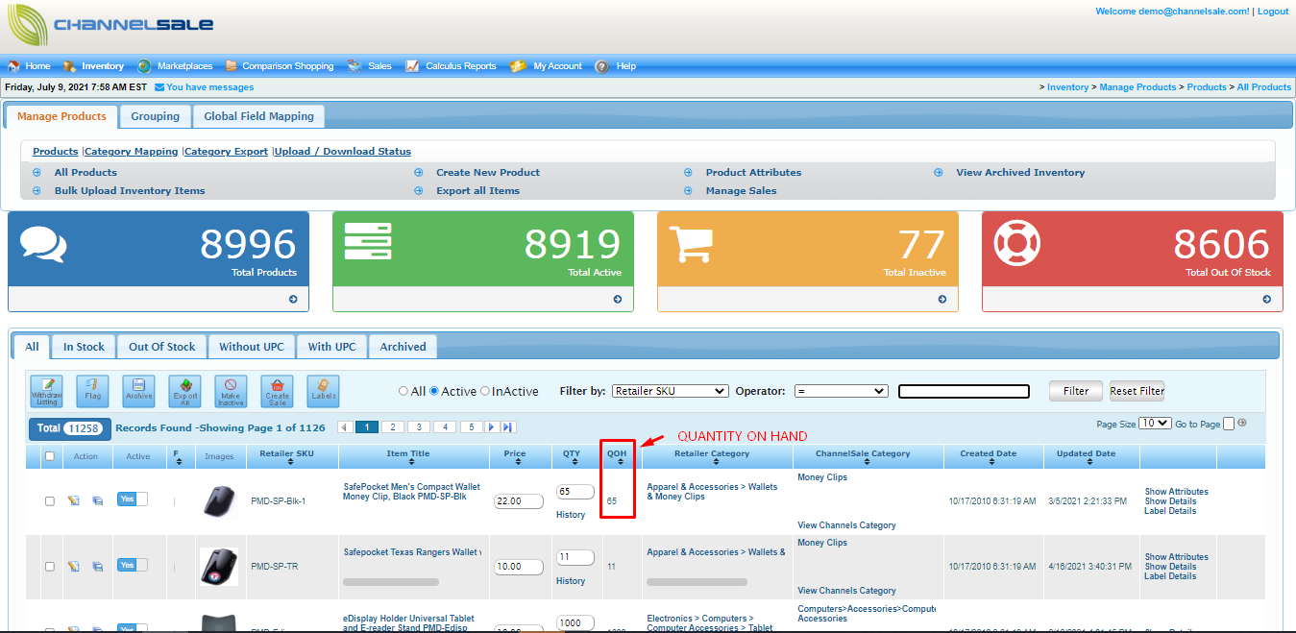
Task: Sort by Created Date column arrows
Action: pos(993,463)
